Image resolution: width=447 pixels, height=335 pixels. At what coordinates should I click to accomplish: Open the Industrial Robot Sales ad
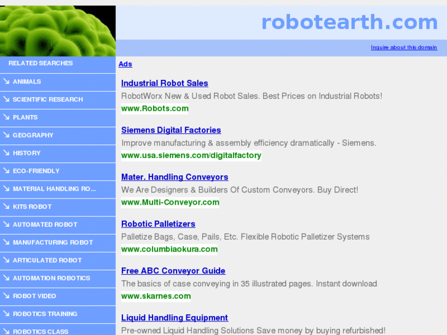pyautogui.click(x=165, y=83)
